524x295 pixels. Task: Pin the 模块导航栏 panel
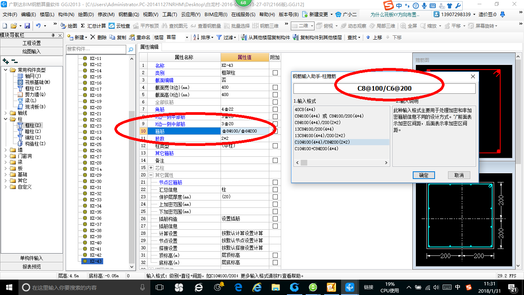pyautogui.click(x=53, y=35)
